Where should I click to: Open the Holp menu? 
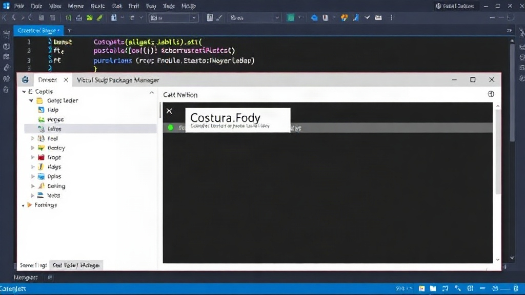(x=189, y=6)
